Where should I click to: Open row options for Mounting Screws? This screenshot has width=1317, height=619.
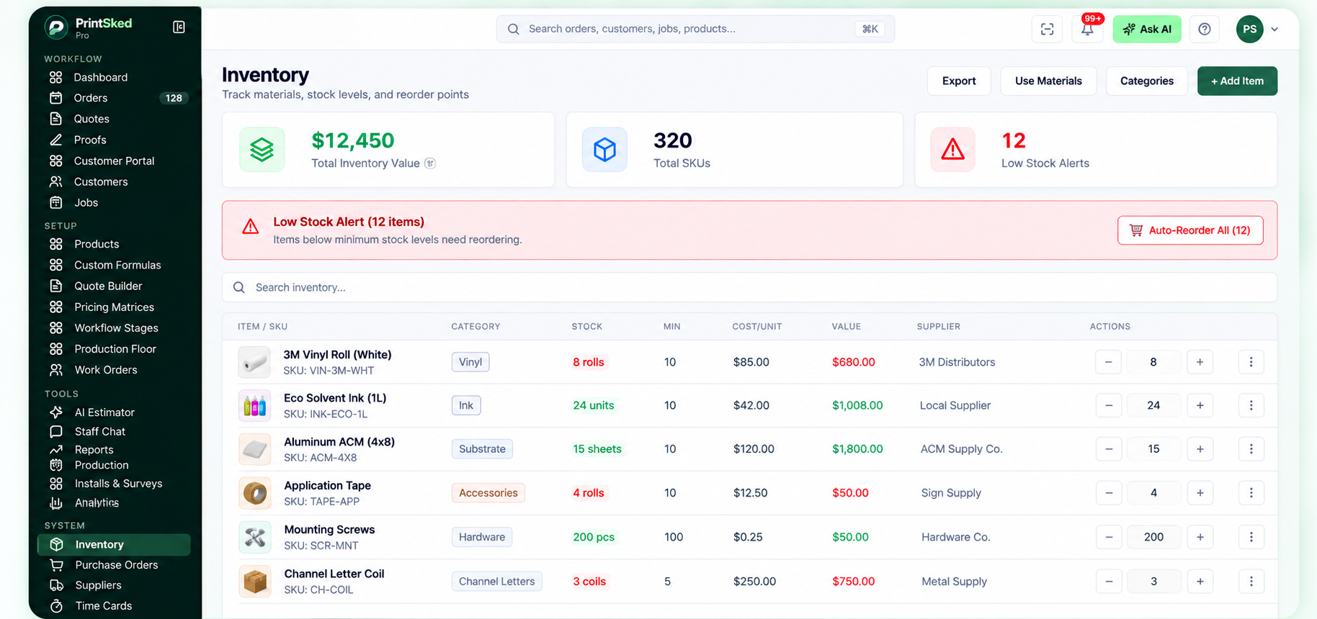pyautogui.click(x=1251, y=537)
